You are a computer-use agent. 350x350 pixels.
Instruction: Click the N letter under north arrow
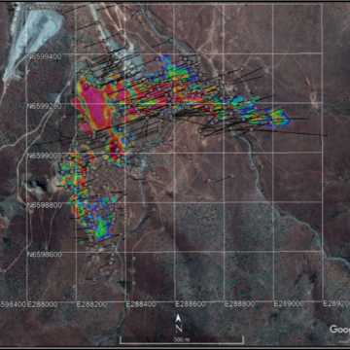click(178, 329)
